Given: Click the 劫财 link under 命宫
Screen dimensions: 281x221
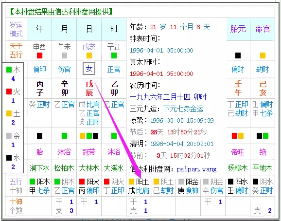Looking at the screenshot, I should [x=263, y=69].
